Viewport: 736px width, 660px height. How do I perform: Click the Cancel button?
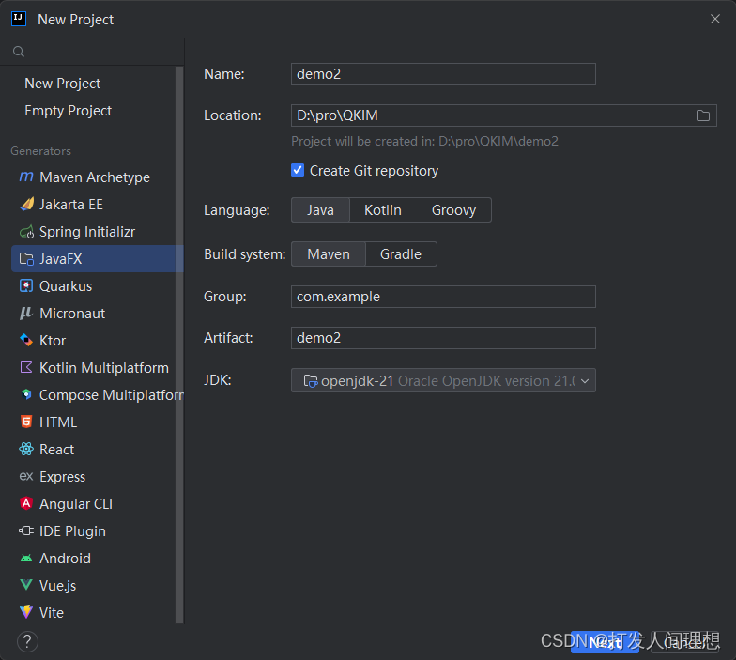tap(684, 642)
